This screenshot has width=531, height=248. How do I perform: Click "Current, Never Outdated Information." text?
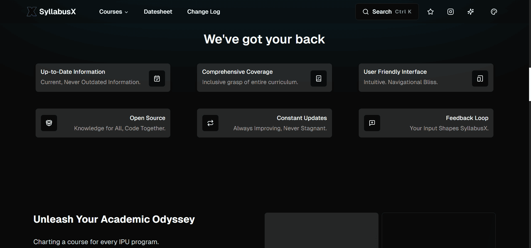click(x=90, y=82)
